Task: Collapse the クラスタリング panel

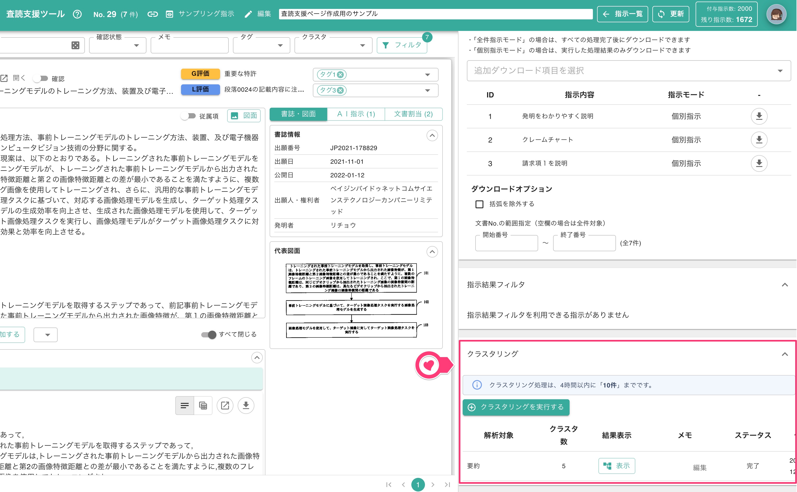Action: 784,354
